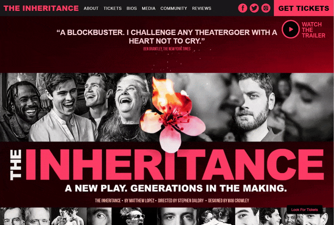The width and height of the screenshot is (334, 225).
Task: Navigate to Community page
Action: tap(174, 8)
